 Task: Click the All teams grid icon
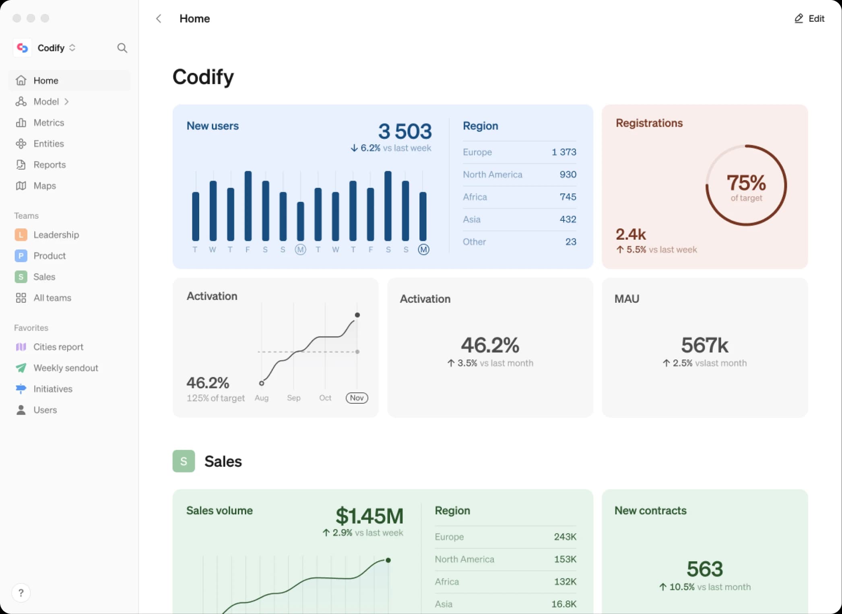click(21, 298)
